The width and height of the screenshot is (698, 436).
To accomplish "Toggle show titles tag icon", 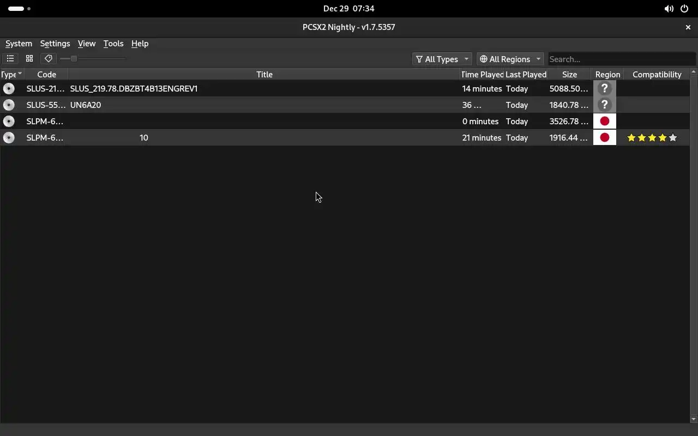I will click(x=49, y=58).
